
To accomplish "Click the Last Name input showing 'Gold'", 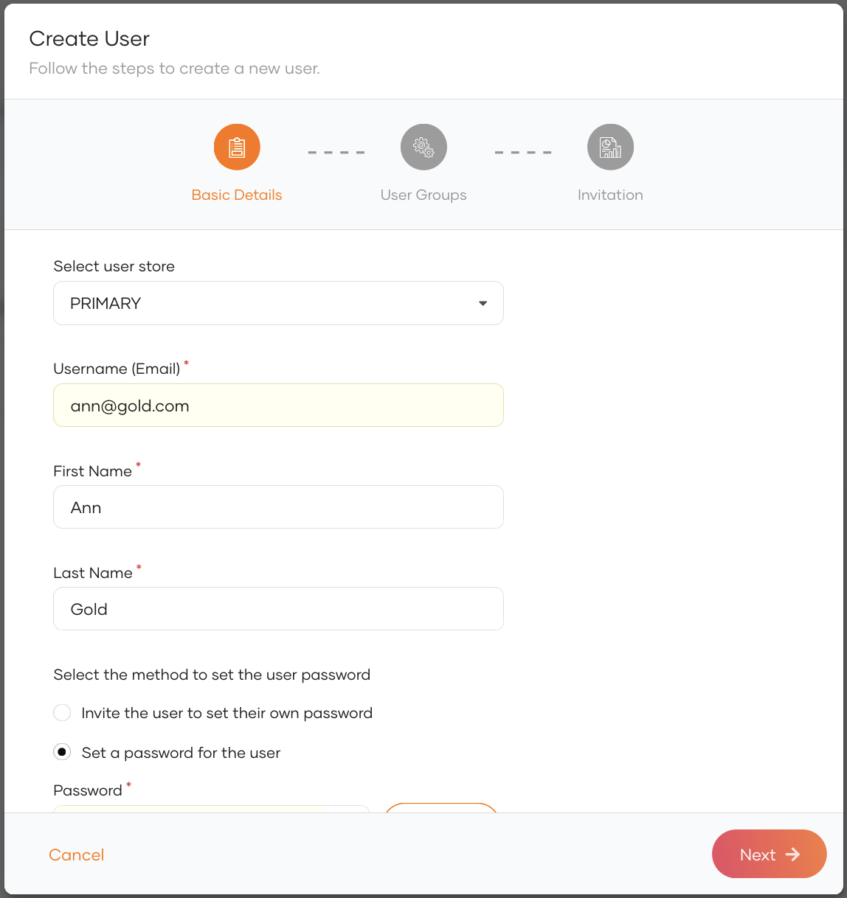I will [278, 608].
